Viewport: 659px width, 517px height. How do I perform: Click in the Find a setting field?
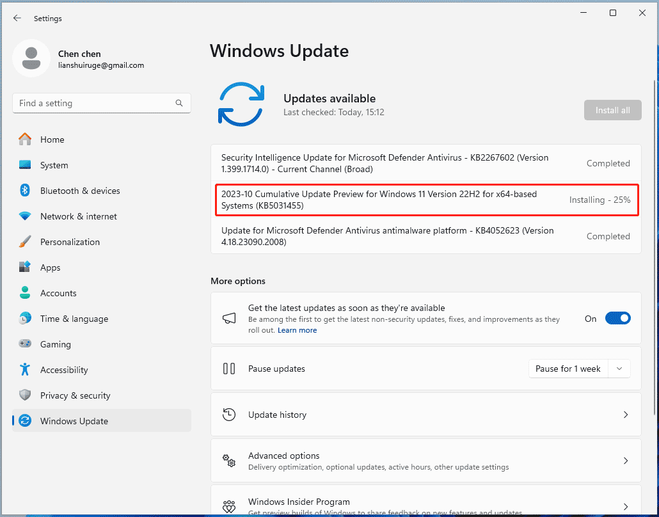[x=102, y=103]
